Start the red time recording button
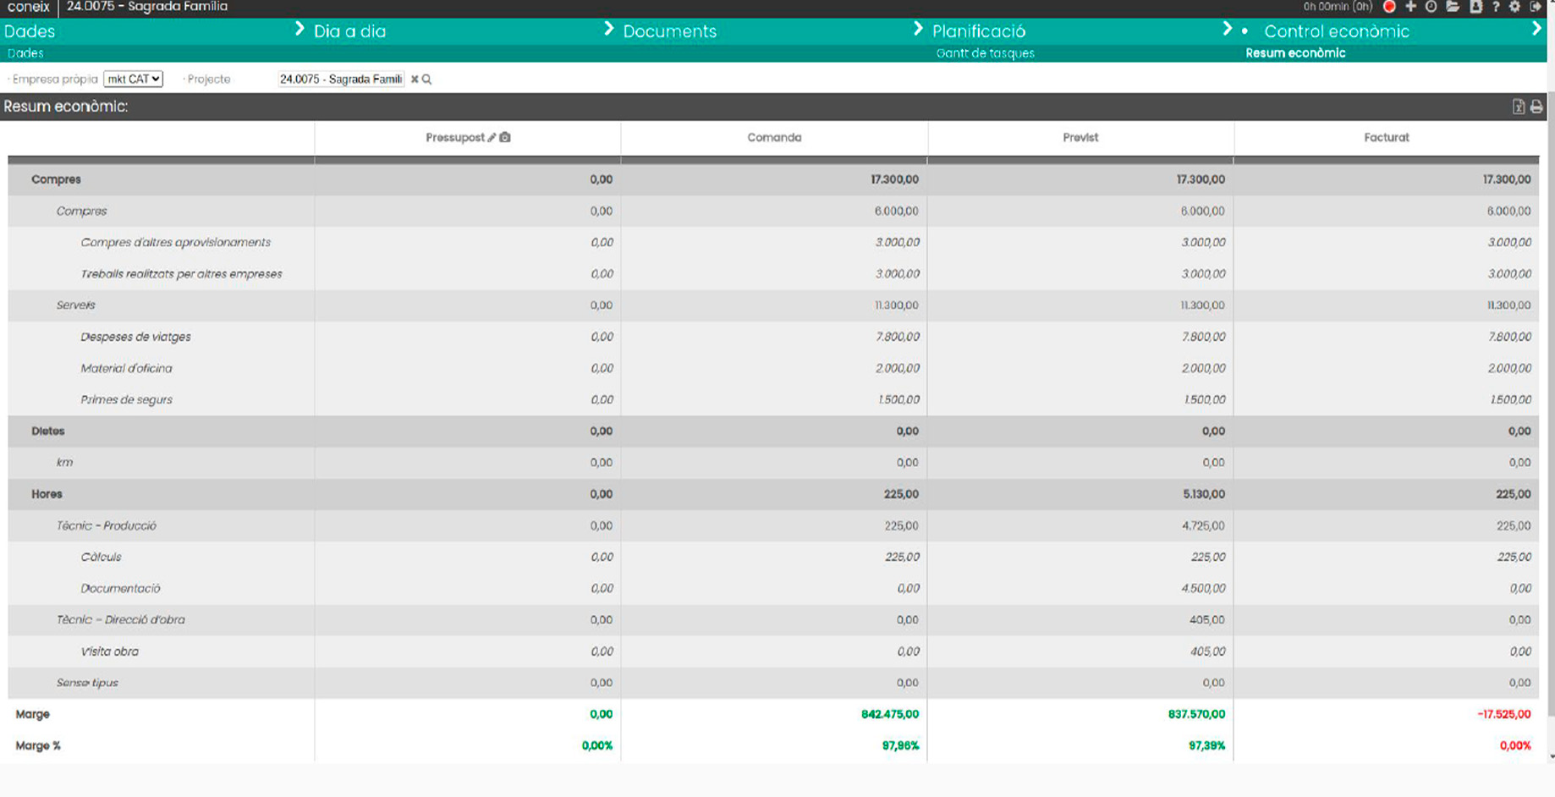The width and height of the screenshot is (1555, 797). (x=1389, y=7)
